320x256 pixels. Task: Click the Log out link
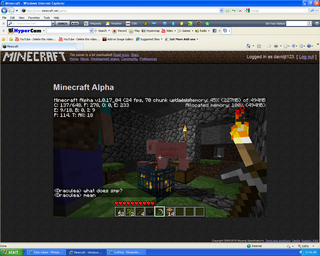[306, 57]
